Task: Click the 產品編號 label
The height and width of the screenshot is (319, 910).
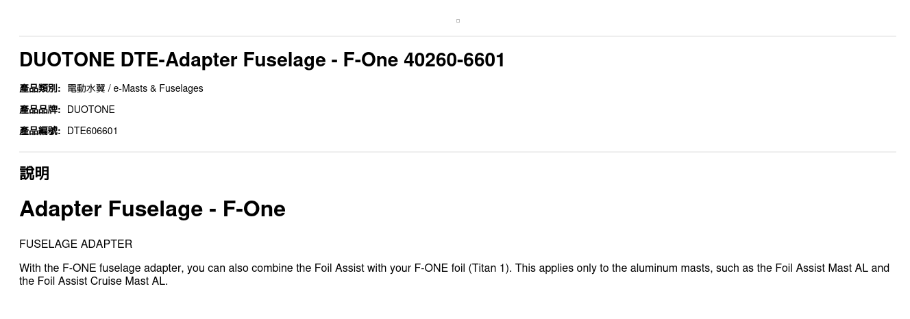Action: (x=40, y=131)
